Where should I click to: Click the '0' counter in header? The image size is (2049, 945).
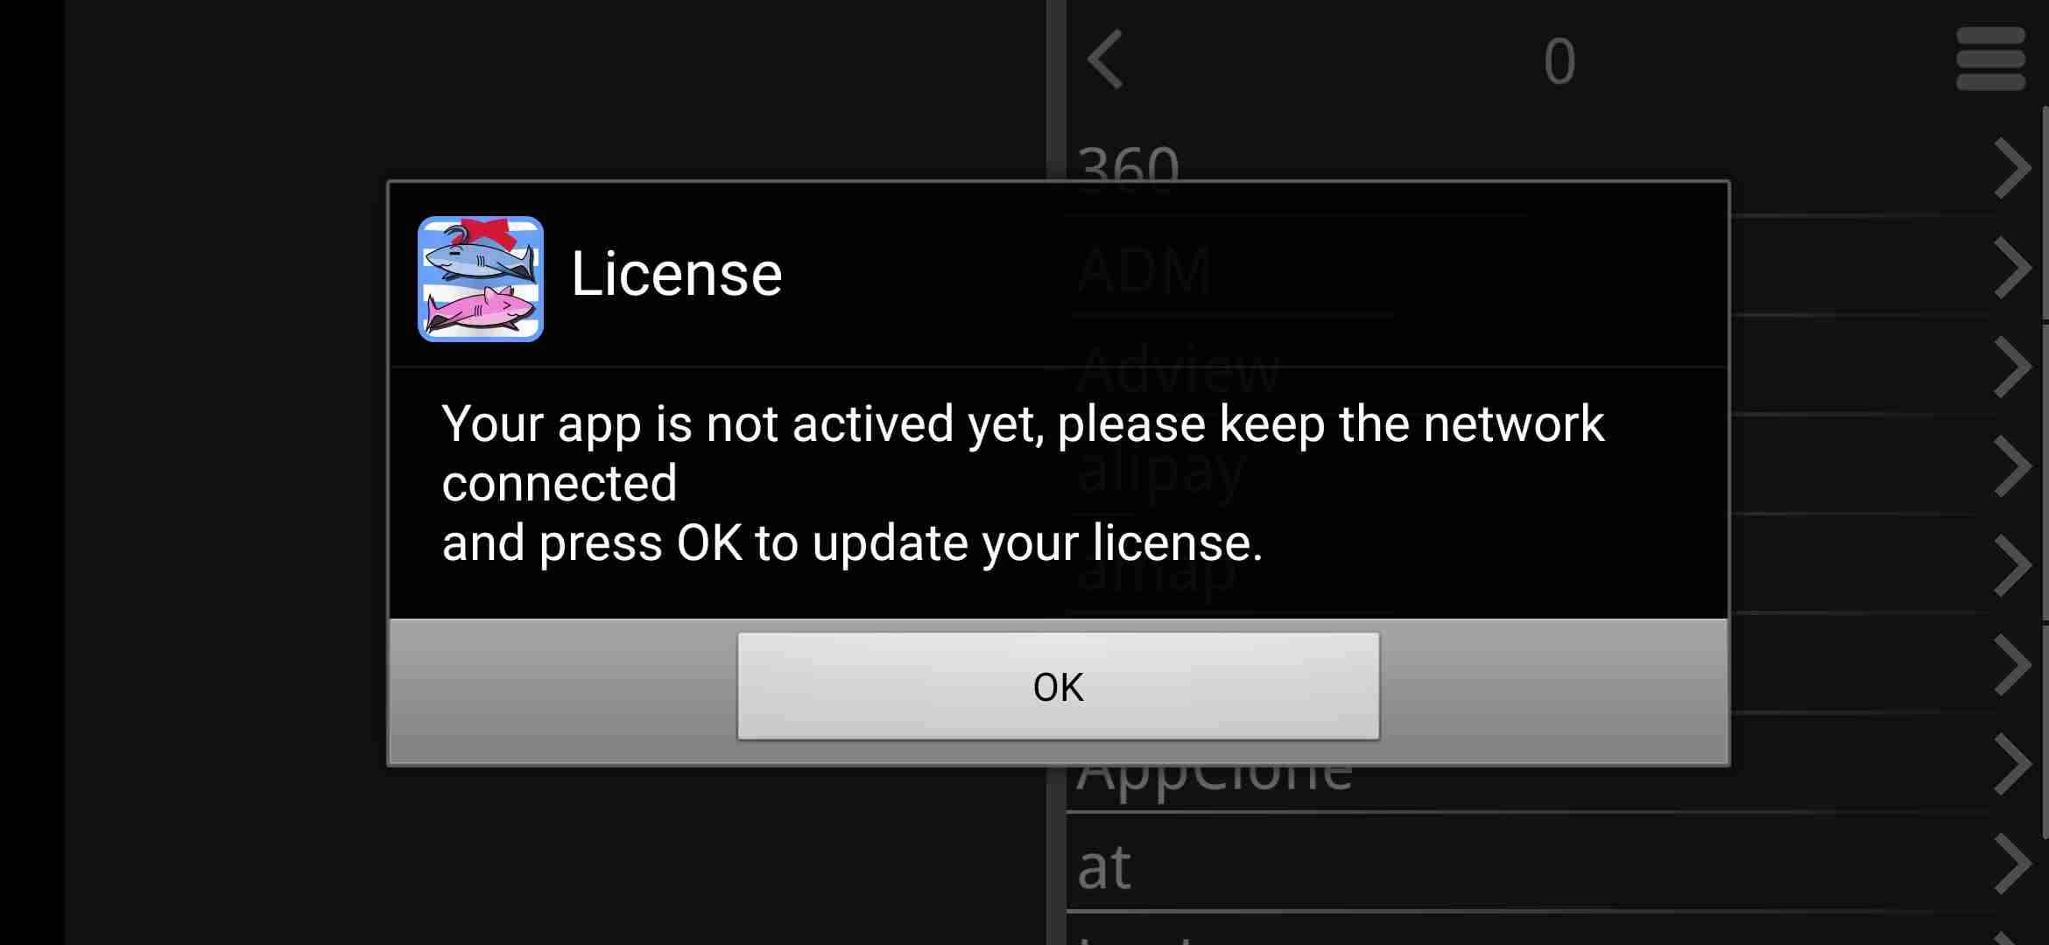1560,61
